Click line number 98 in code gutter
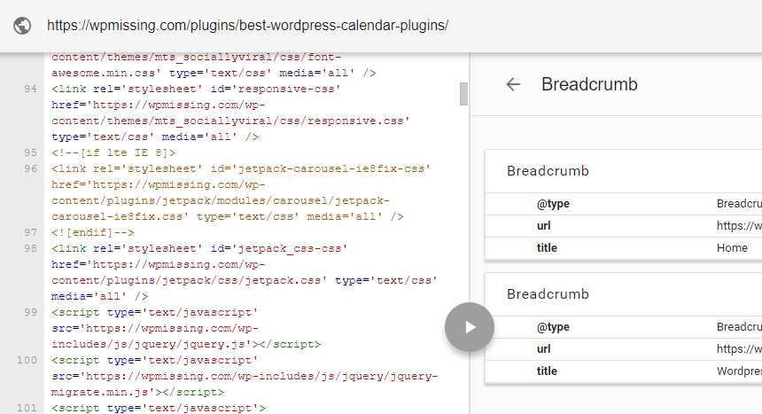The width and height of the screenshot is (762, 414). [x=31, y=248]
